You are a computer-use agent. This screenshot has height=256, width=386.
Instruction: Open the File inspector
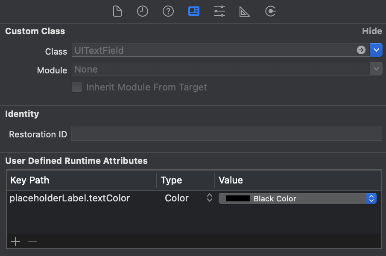(x=117, y=11)
